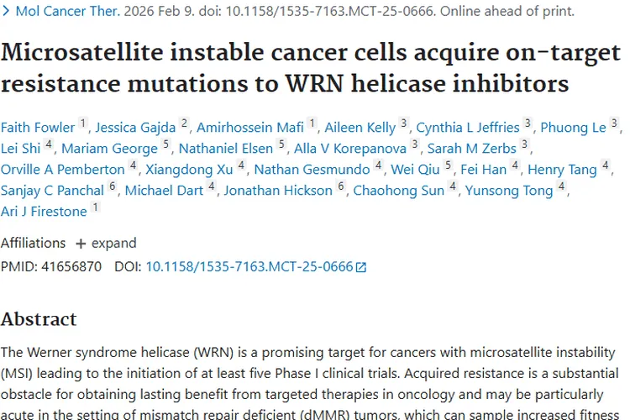Open author Aileen Kelly's page
The height and width of the screenshot is (420, 630).
click(361, 128)
